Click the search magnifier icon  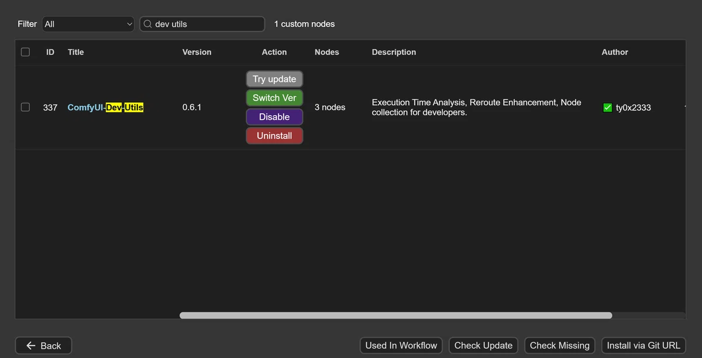[148, 24]
